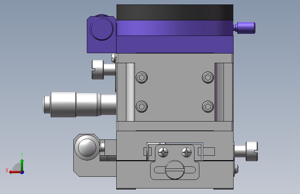Click the green Y axis arrow on triad
Screen dimensions: 300x194
(x=22, y=165)
